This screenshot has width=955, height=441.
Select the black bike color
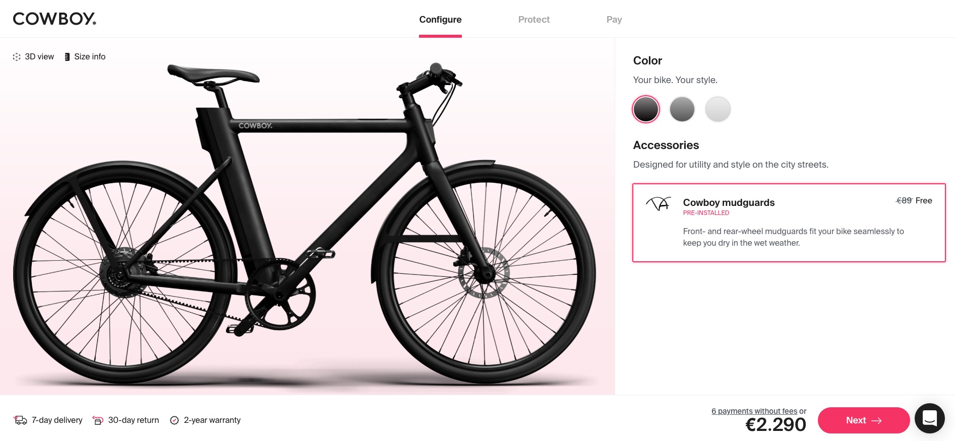[646, 109]
